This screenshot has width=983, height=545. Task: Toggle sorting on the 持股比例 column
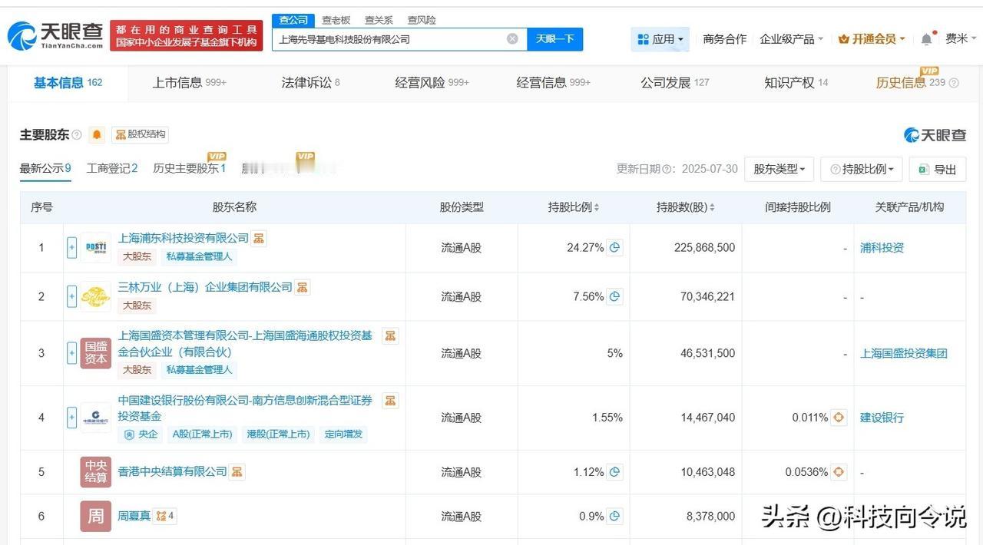pyautogui.click(x=595, y=206)
